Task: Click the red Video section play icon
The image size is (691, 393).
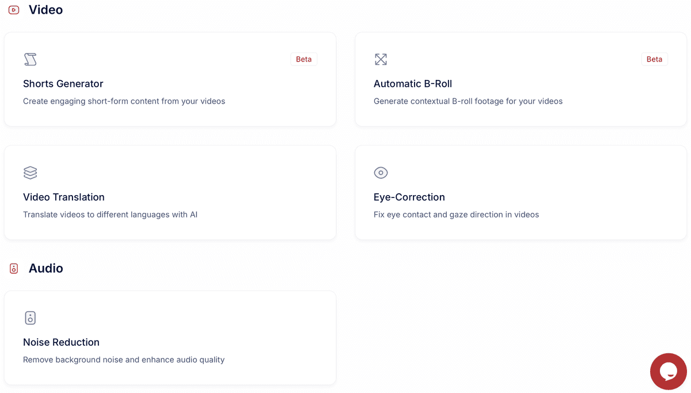Action: [x=13, y=10]
